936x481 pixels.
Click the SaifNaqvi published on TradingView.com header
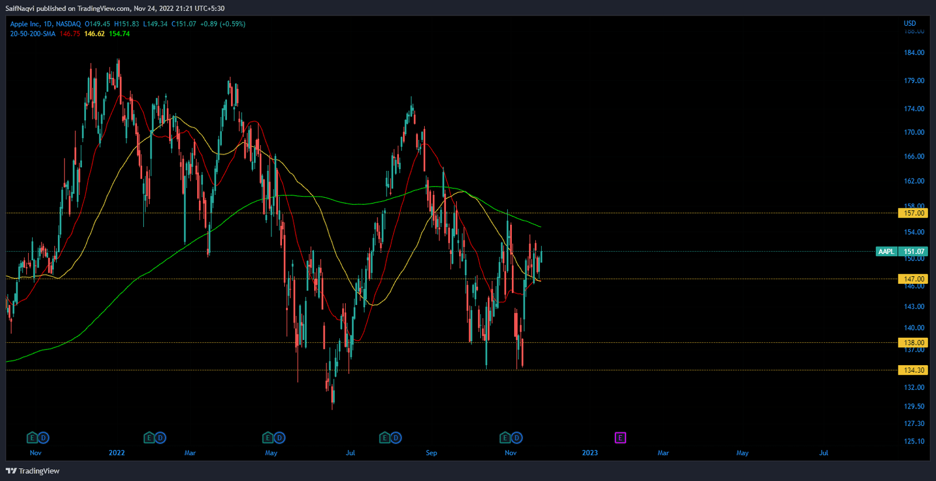pos(115,8)
